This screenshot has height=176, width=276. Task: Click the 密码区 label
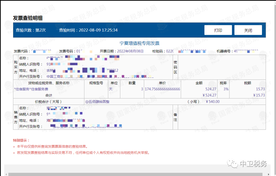(175, 67)
